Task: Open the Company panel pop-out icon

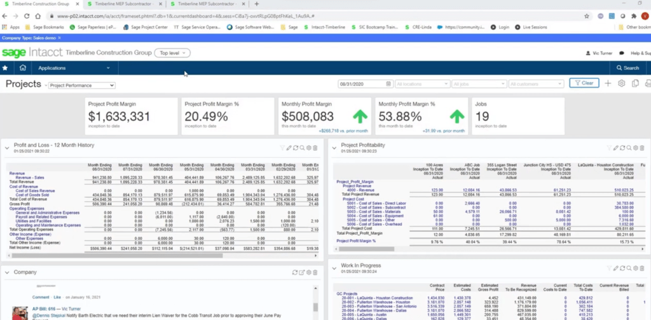Action: pyautogui.click(x=302, y=273)
